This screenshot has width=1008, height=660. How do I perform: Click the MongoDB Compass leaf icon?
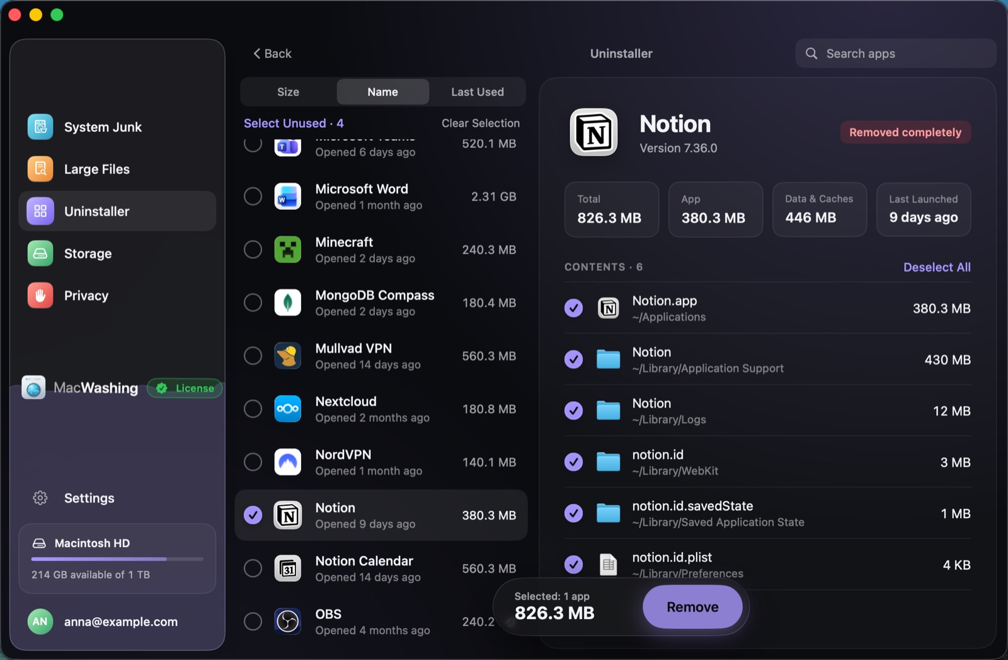coord(288,303)
